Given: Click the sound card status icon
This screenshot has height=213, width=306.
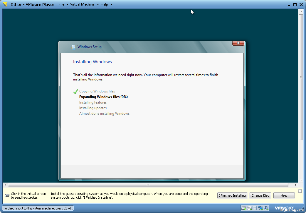Looking at the screenshot, I should tap(266, 208).
